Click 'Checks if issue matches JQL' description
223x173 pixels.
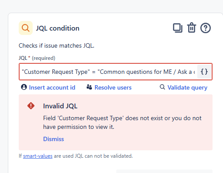[57, 45]
